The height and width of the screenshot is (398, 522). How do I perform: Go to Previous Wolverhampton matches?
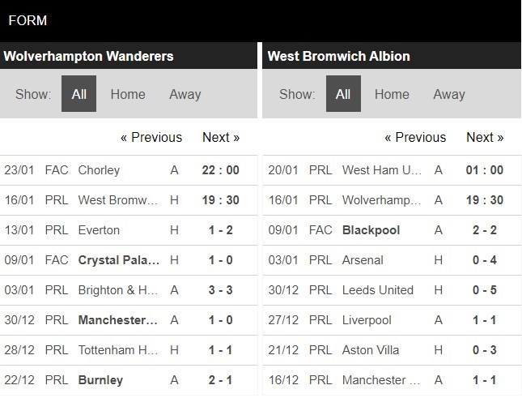point(151,137)
